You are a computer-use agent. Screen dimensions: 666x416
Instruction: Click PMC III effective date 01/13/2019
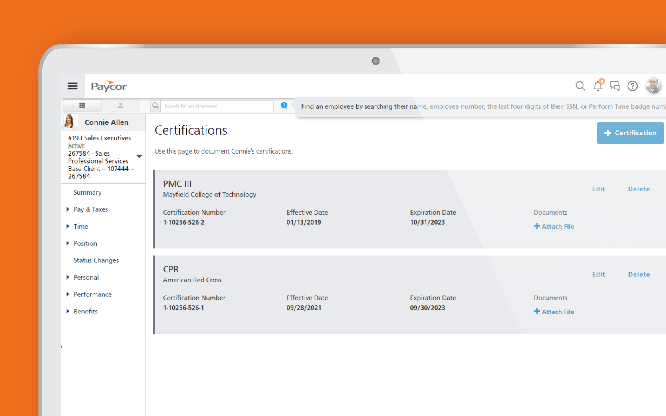pyautogui.click(x=304, y=222)
